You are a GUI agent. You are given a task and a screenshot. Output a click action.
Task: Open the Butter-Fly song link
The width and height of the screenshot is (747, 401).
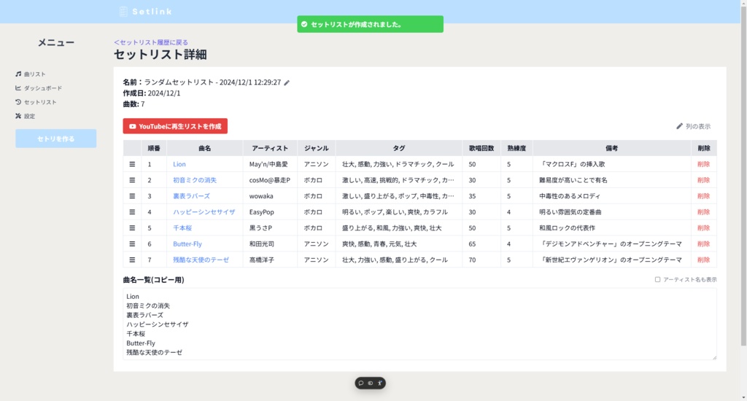click(x=187, y=244)
